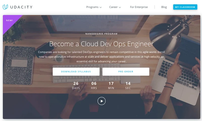Click the 14 SEC countdown value
Image resolution: width=202 pixels, height=121 pixels.
pyautogui.click(x=128, y=86)
